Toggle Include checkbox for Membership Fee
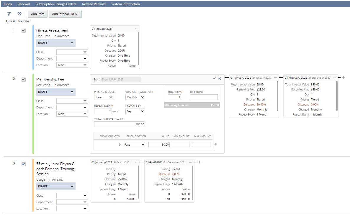This screenshot has width=350, height=216. click(x=23, y=79)
